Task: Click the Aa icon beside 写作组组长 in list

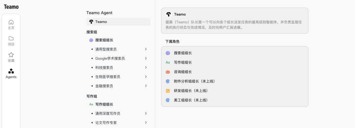Action: point(168,62)
